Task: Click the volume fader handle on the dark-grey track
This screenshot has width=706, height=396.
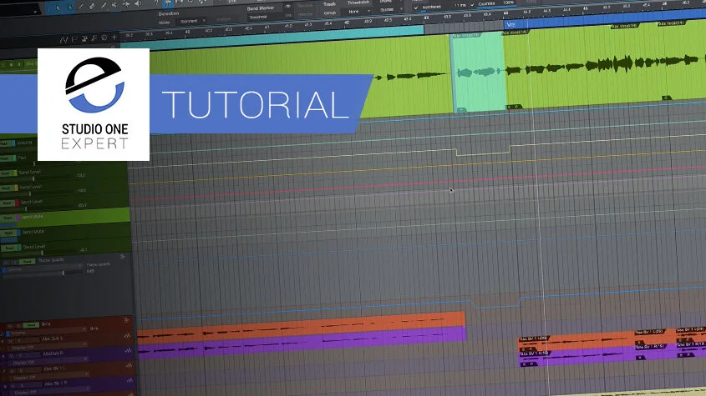Action: tap(63, 273)
